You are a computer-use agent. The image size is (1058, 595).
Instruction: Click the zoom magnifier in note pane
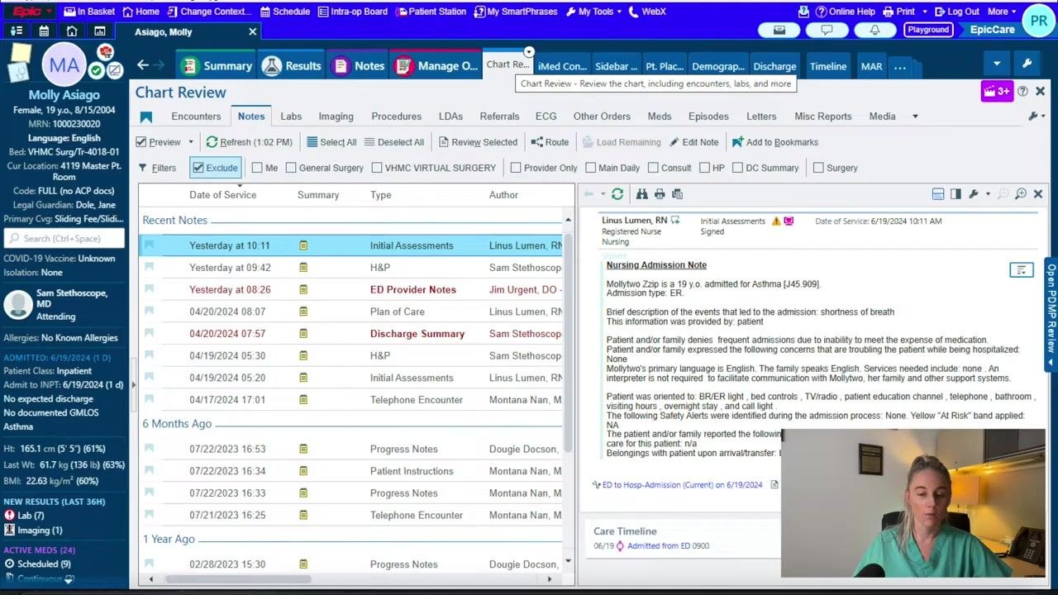click(x=1021, y=194)
